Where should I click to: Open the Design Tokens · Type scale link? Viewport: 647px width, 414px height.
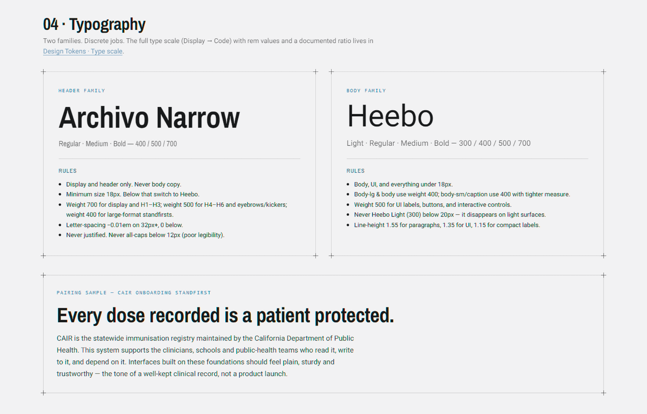point(83,51)
